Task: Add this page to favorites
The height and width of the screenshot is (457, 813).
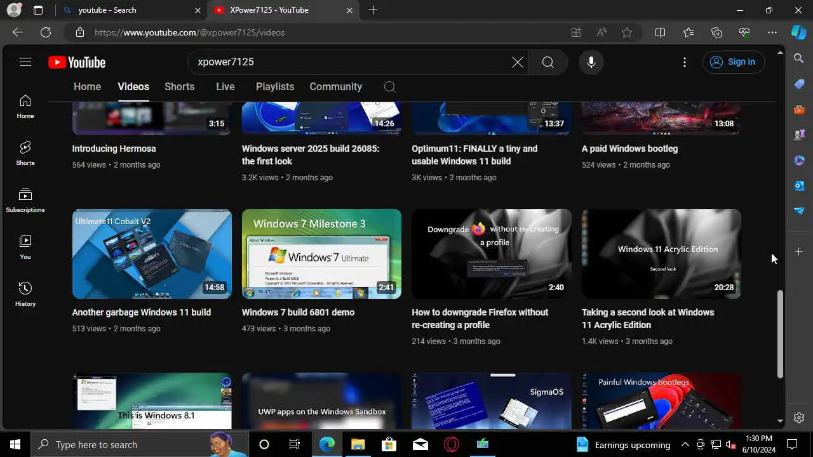Action: 627,32
